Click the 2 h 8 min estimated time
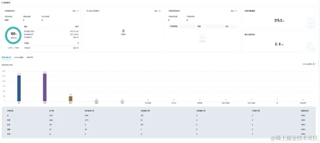Image resolution: width=320 pixels, height=143 pixels. point(279,44)
